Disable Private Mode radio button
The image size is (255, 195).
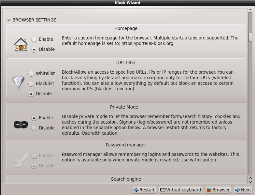click(x=34, y=128)
